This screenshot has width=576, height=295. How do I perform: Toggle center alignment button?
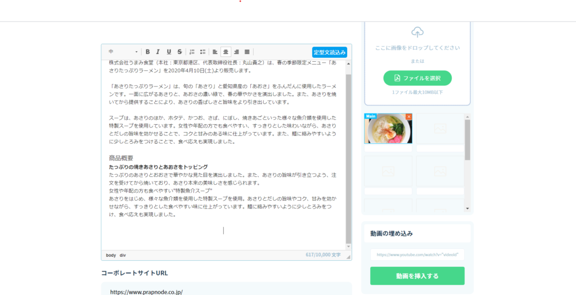click(x=226, y=52)
